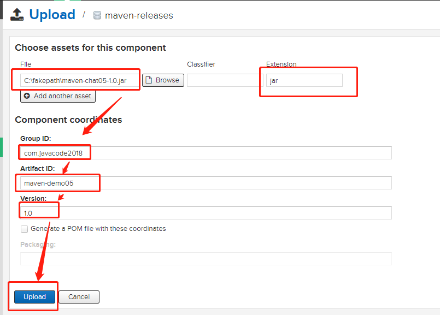This screenshot has height=315, width=440.
Task: Enable Generate a POM file checkbox
Action: pyautogui.click(x=24, y=229)
